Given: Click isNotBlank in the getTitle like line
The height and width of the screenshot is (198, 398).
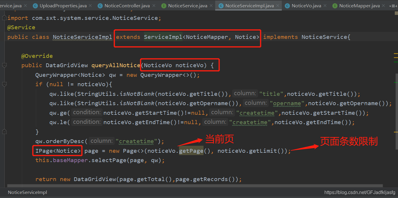Looking at the screenshot, I should [137, 94].
